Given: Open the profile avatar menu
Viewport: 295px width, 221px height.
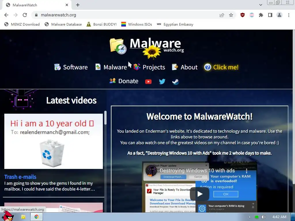Looking at the screenshot, I should [x=279, y=15].
